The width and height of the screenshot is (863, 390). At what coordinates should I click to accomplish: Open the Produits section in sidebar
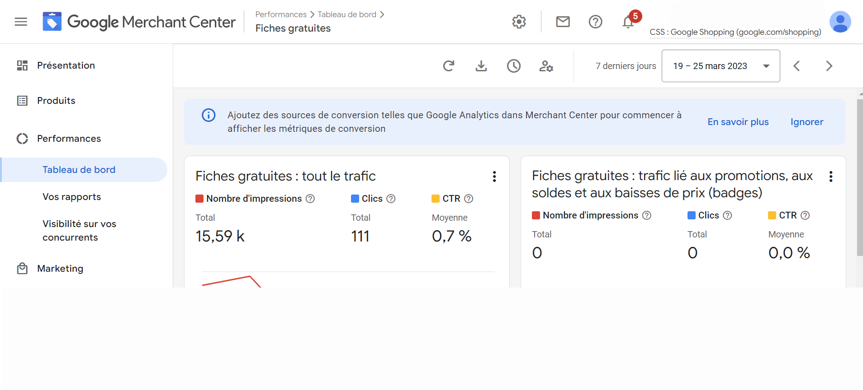(x=56, y=101)
